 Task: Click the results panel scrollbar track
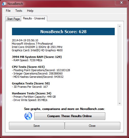pos(120,65)
